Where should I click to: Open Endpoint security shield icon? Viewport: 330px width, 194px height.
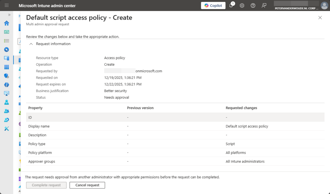[x=6, y=76]
